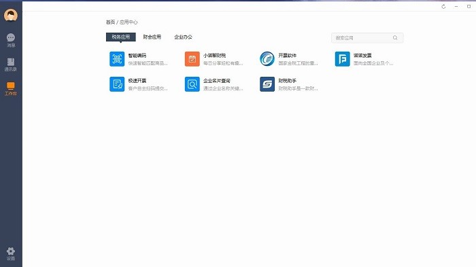Click the 诺诺发票 app icon
The height and width of the screenshot is (267, 476).
tap(343, 59)
